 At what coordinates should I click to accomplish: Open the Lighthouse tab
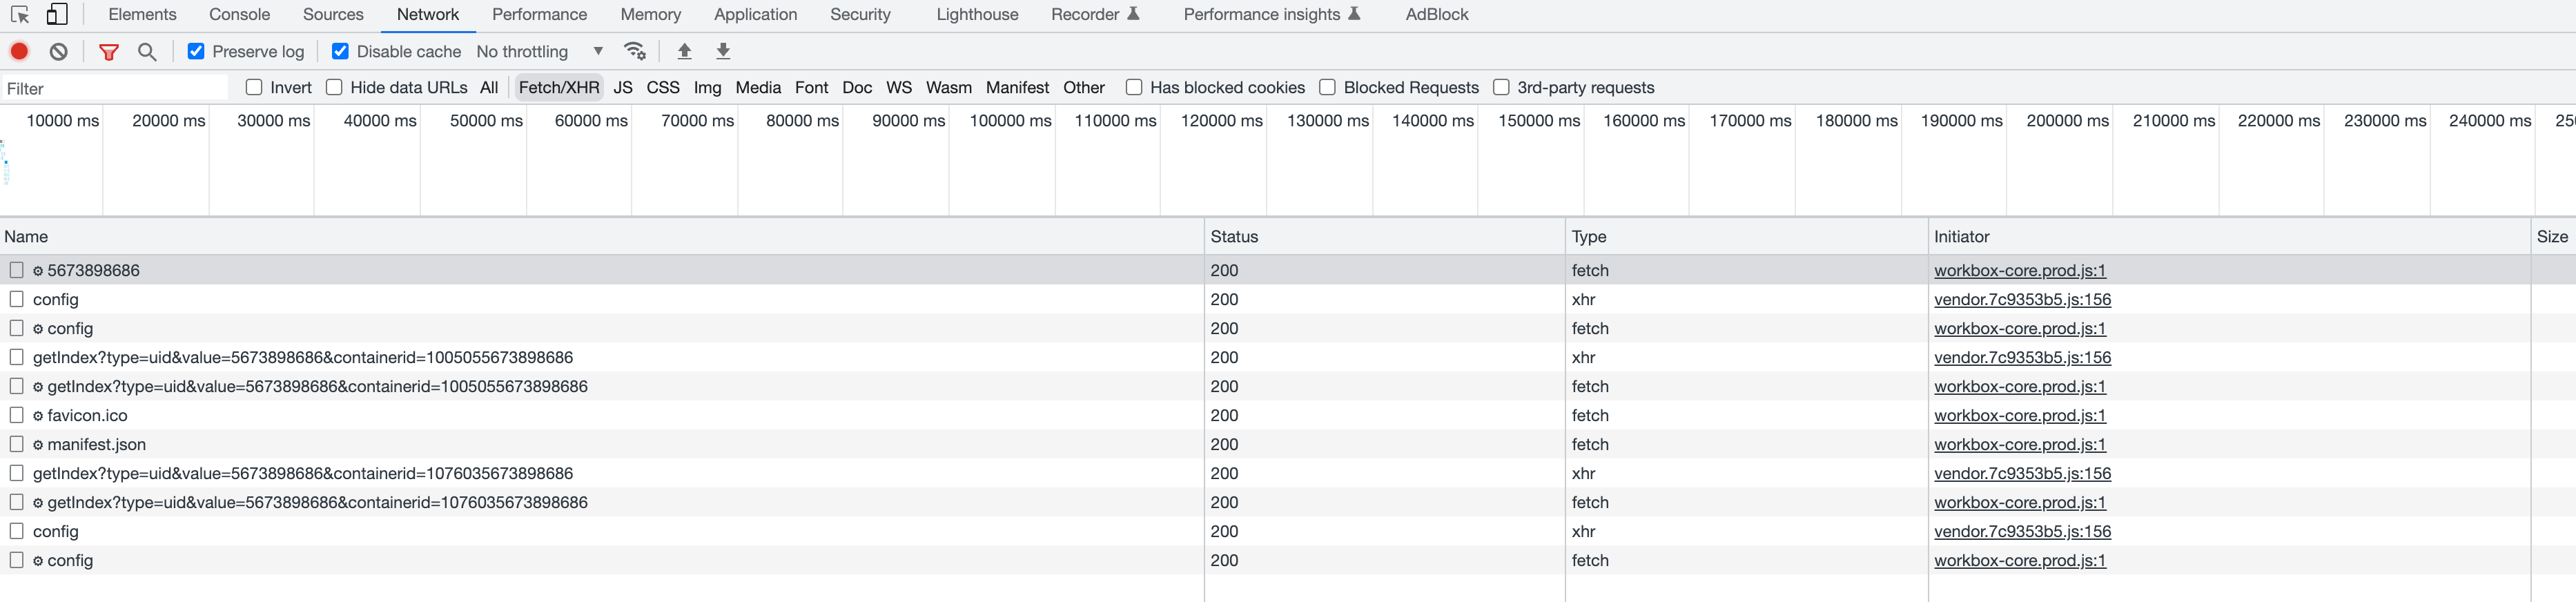[x=977, y=14]
